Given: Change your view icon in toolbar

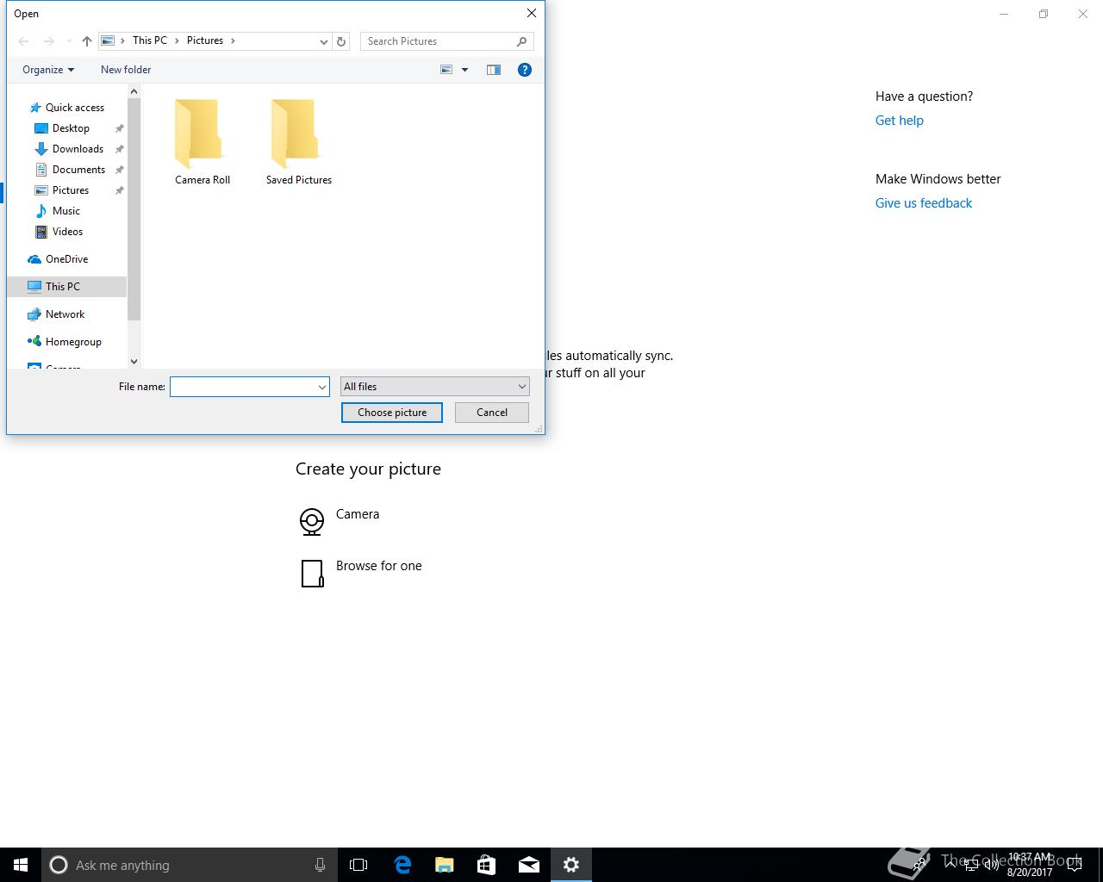Looking at the screenshot, I should 446,70.
